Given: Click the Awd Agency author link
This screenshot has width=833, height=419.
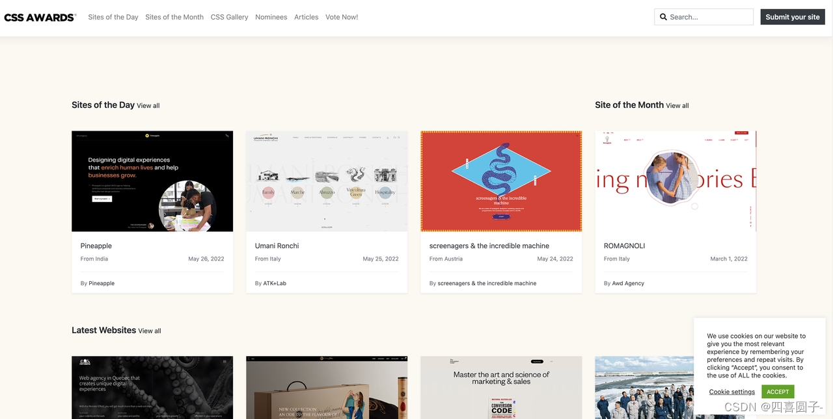Looking at the screenshot, I should pos(628,283).
